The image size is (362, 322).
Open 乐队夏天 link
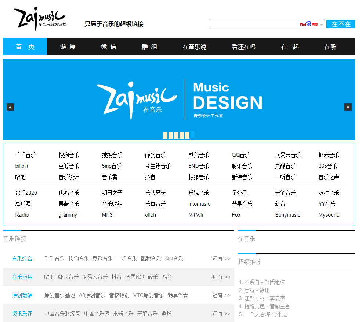click(x=155, y=193)
